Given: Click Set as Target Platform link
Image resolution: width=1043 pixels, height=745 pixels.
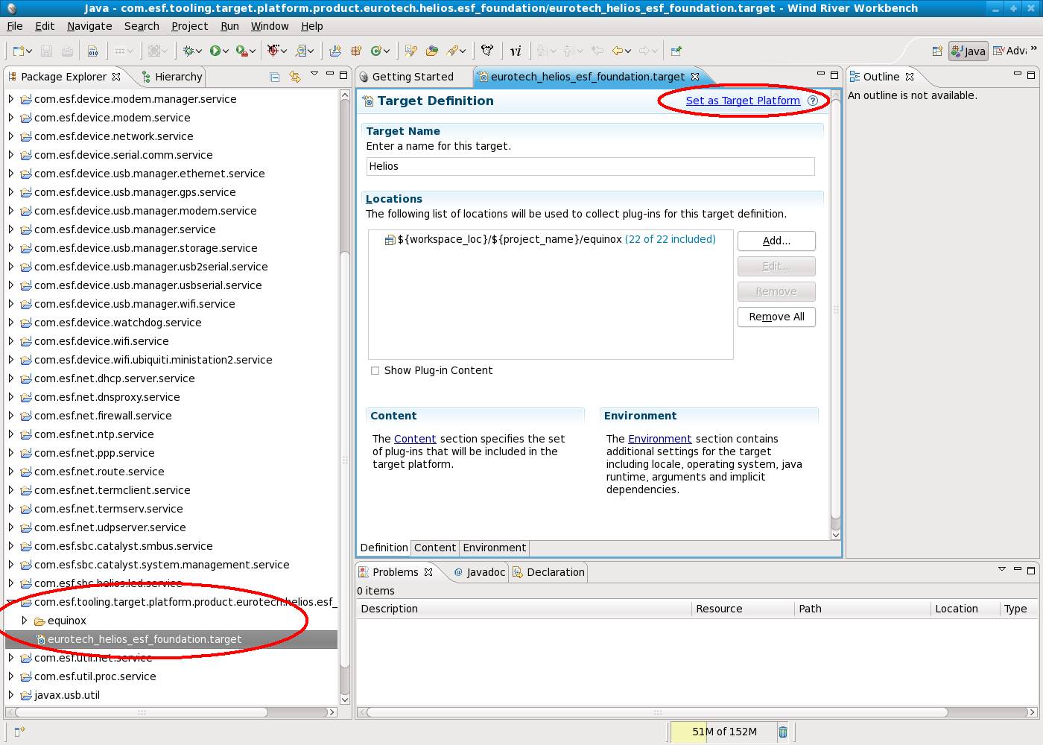Looking at the screenshot, I should (x=743, y=101).
